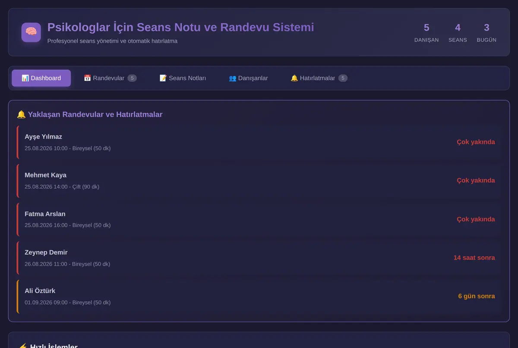Go to the Danışanlar tab
Image resolution: width=518 pixels, height=348 pixels.
pos(248,78)
